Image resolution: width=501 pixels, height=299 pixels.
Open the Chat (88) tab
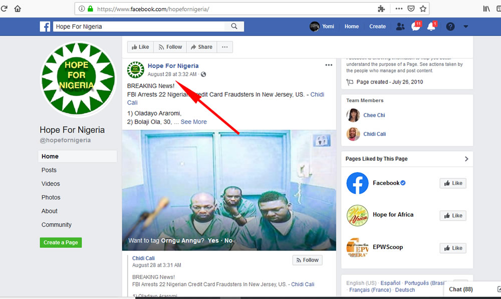(461, 289)
